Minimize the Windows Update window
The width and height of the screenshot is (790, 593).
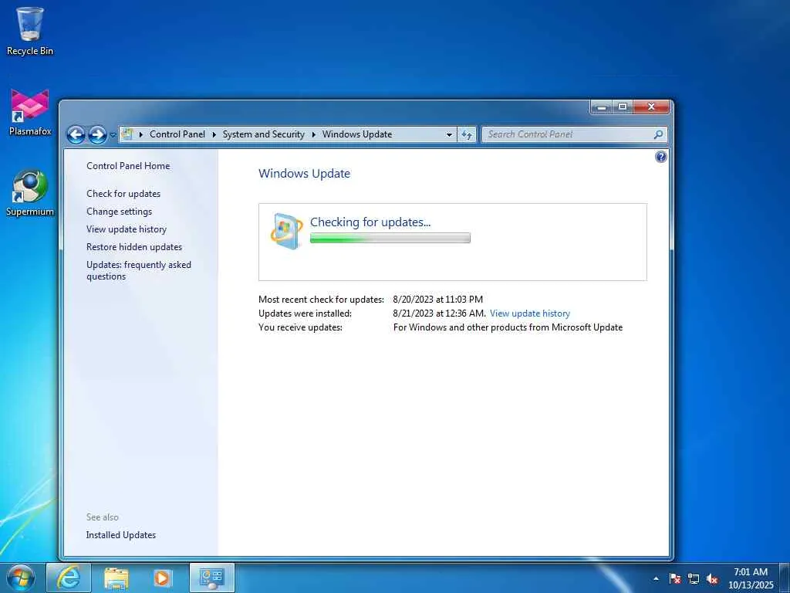(x=602, y=107)
